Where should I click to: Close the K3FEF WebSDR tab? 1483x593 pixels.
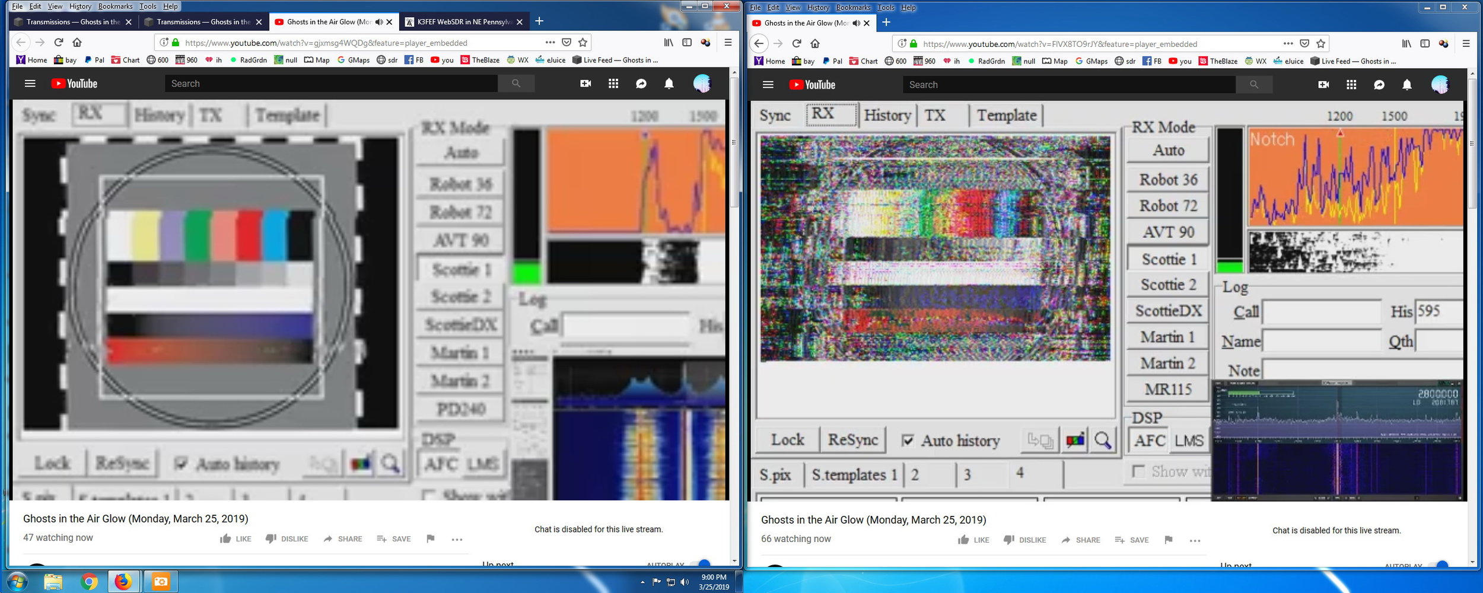point(520,22)
